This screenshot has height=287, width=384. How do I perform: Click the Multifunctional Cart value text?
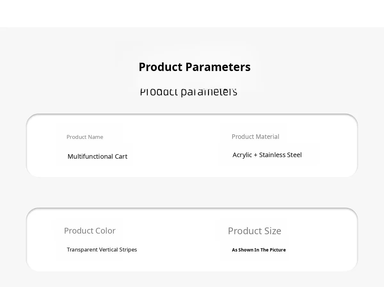pos(97,156)
